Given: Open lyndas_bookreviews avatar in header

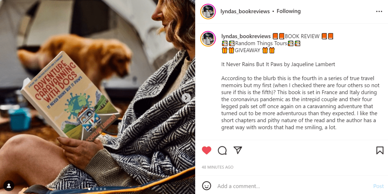Looking at the screenshot, I should pos(208,11).
